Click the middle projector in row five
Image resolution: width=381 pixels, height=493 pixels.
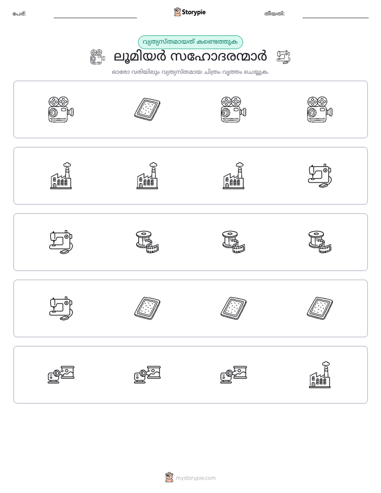pos(147,375)
